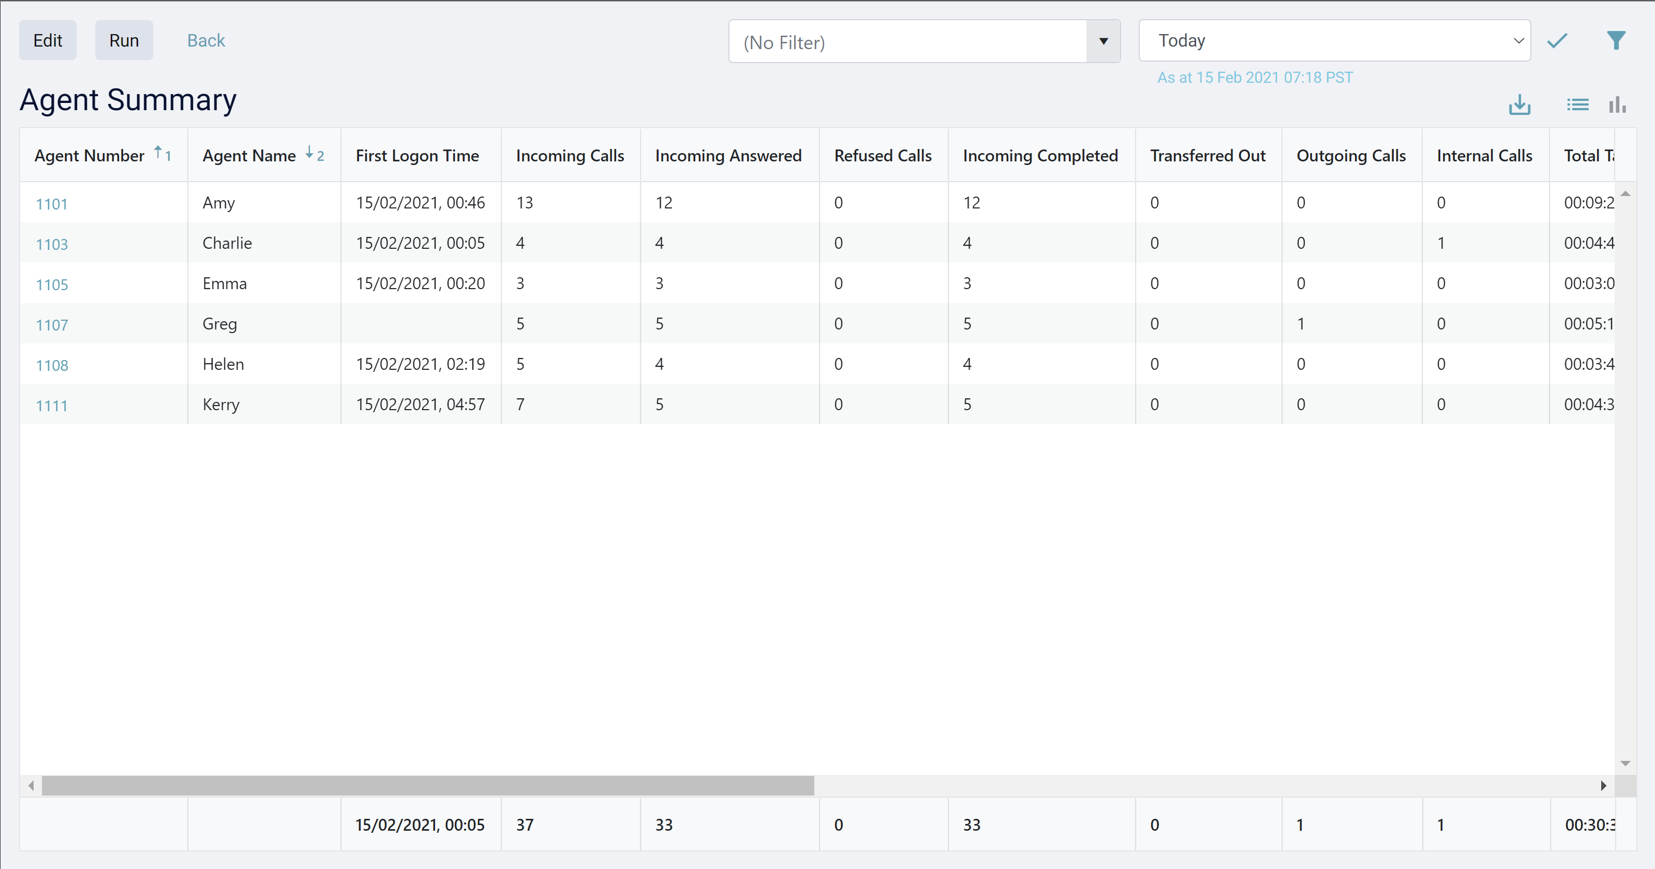Toggle sorting on the Incoming Calls column
Screen dimensions: 1655x869
point(570,155)
